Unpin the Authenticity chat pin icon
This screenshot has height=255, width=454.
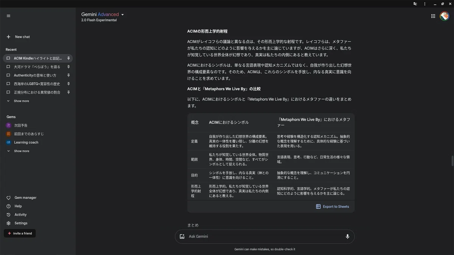(x=68, y=75)
